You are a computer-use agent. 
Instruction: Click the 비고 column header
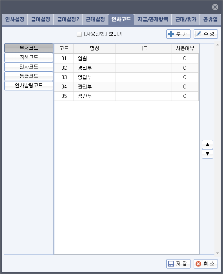(x=143, y=49)
